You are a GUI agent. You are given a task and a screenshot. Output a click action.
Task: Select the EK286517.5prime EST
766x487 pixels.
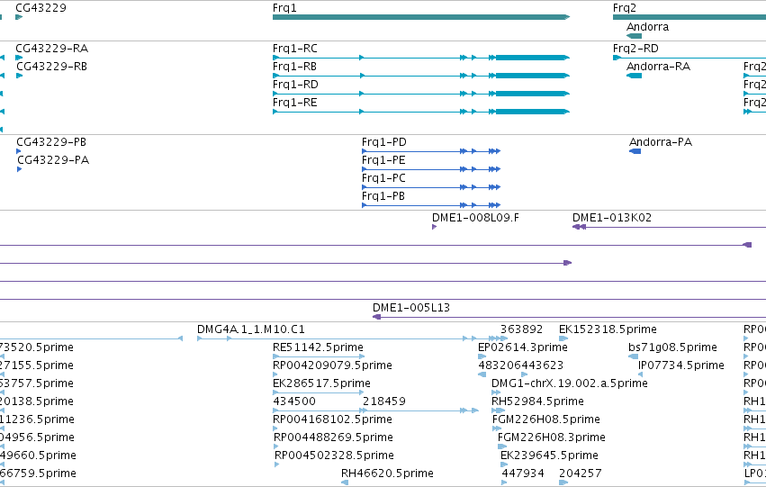[x=319, y=392]
